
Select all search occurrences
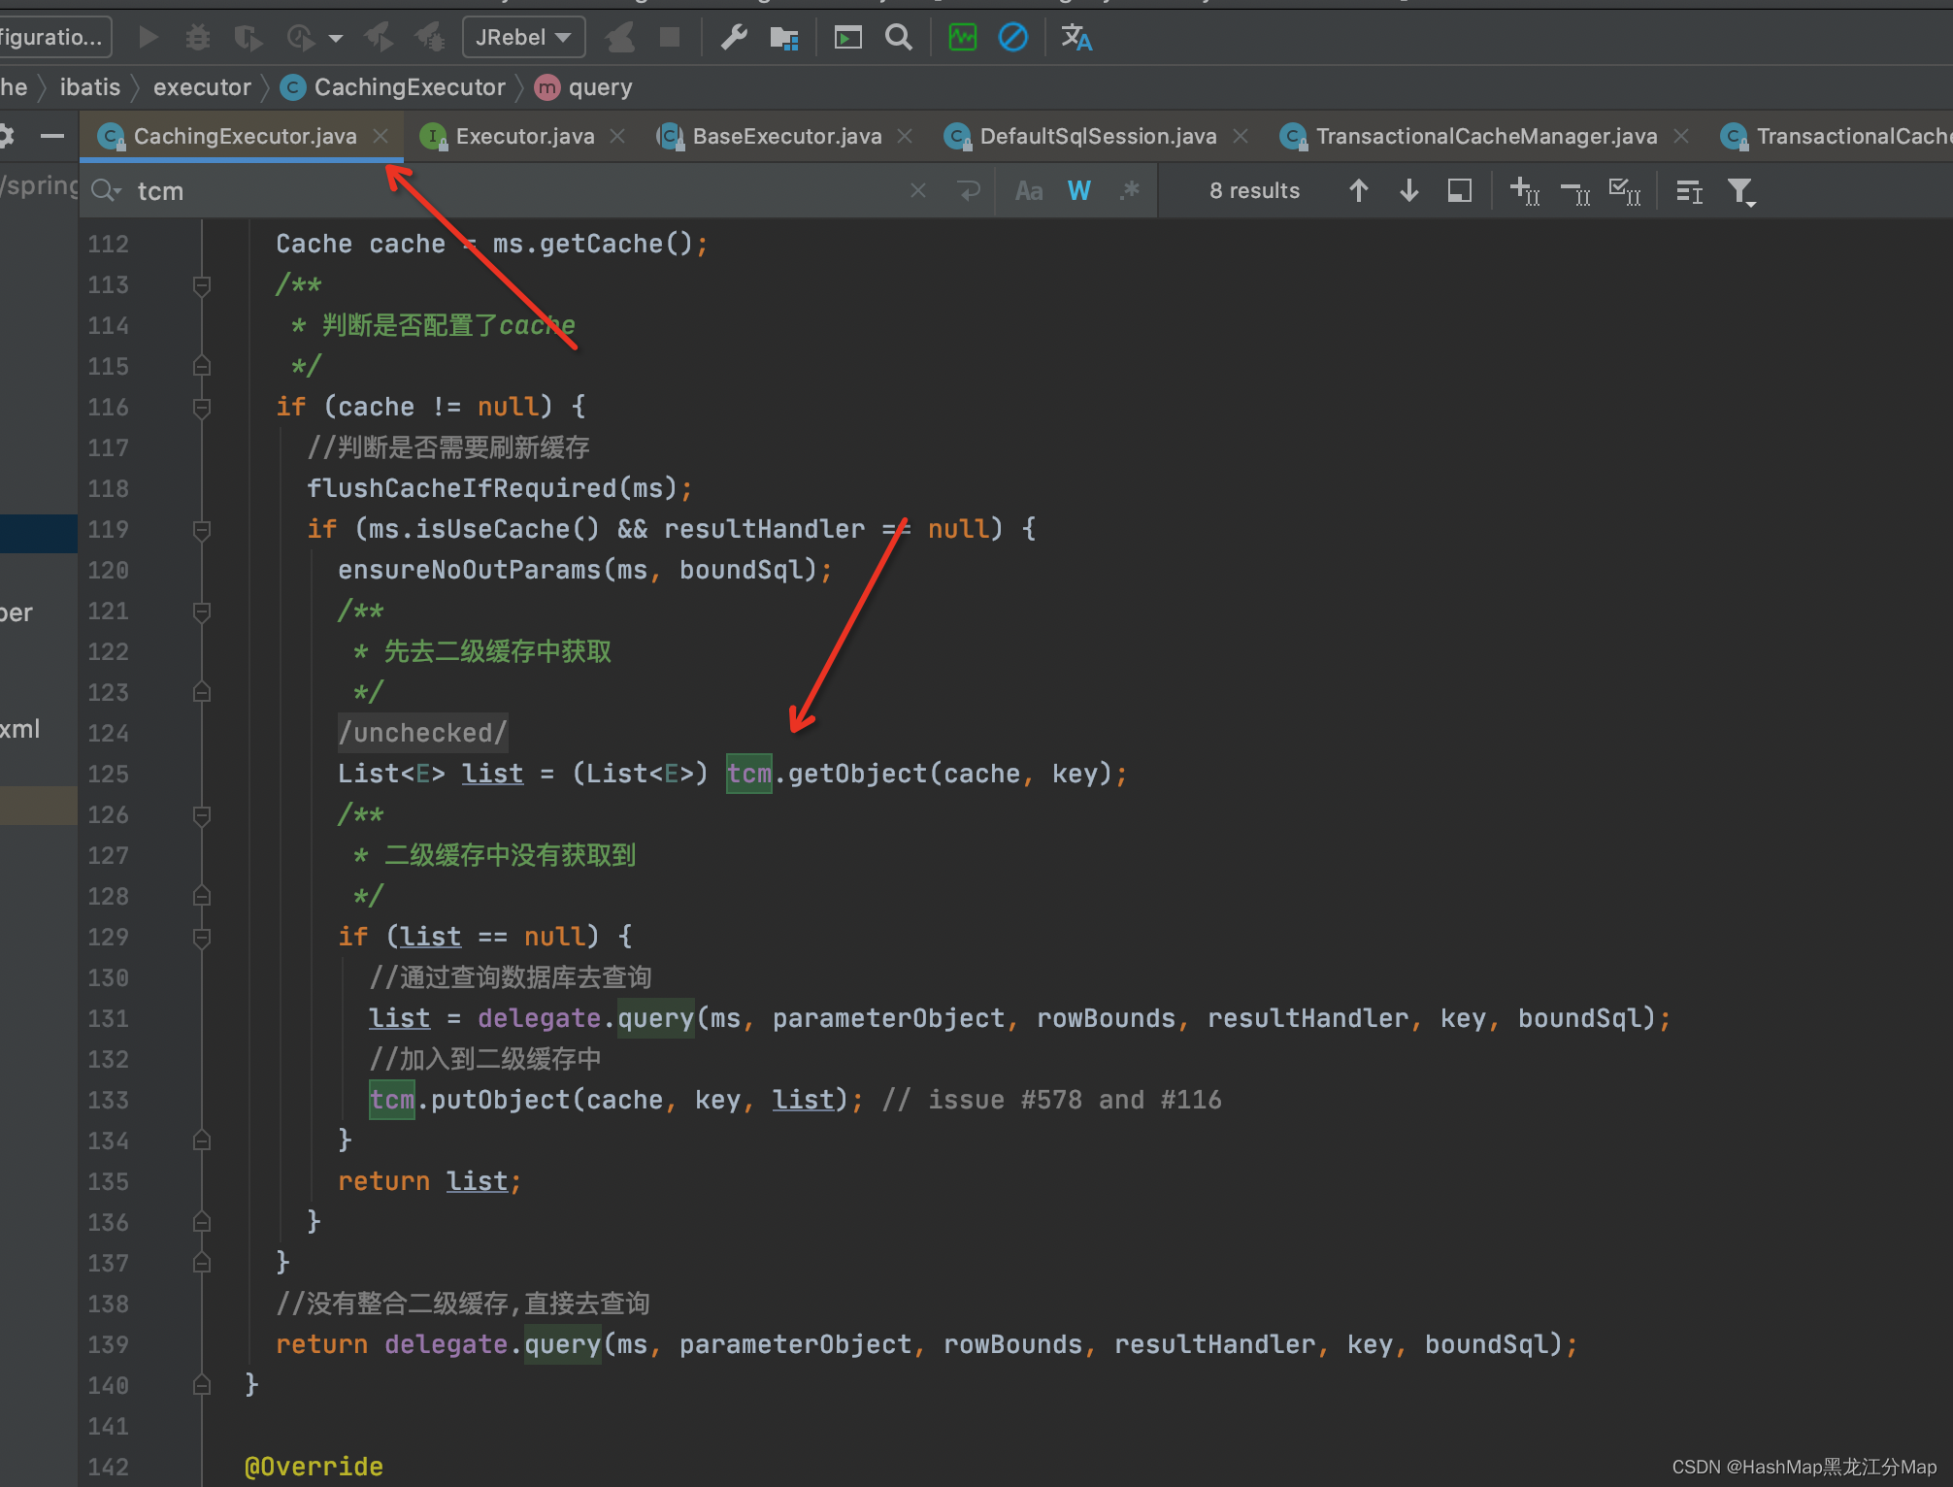click(x=1625, y=191)
